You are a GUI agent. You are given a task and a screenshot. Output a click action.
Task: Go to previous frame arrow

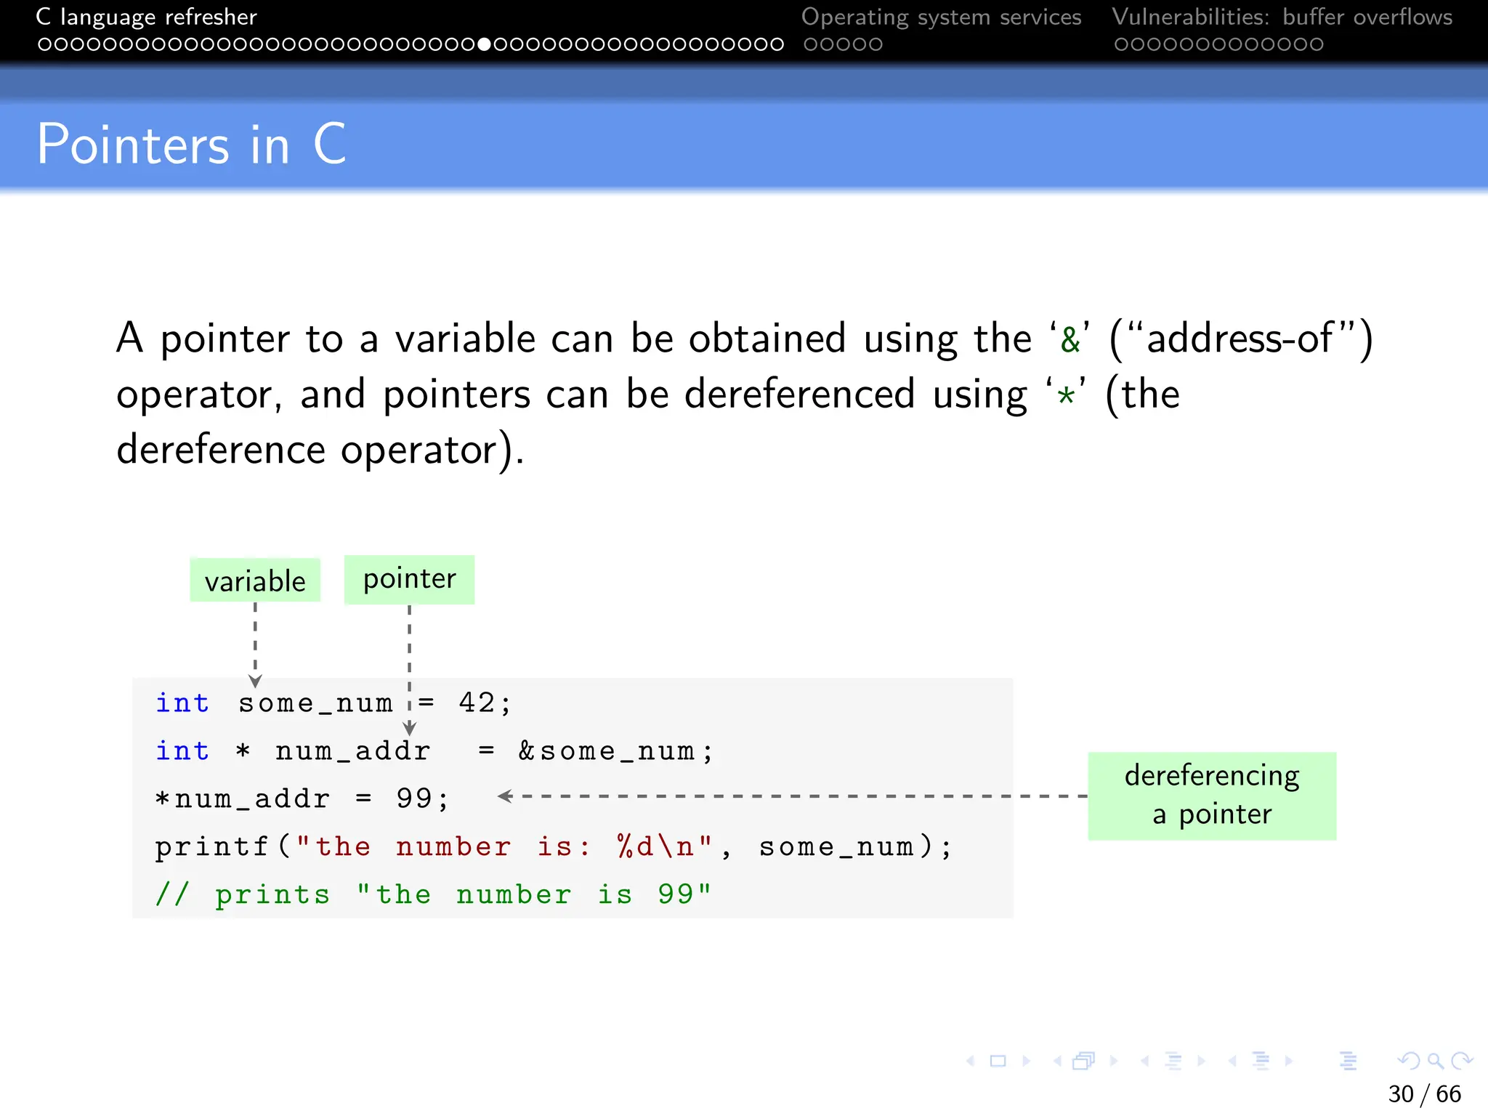click(x=1058, y=1062)
